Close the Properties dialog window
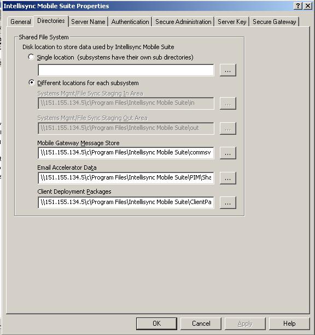The image size is (315, 335). click(x=308, y=6)
